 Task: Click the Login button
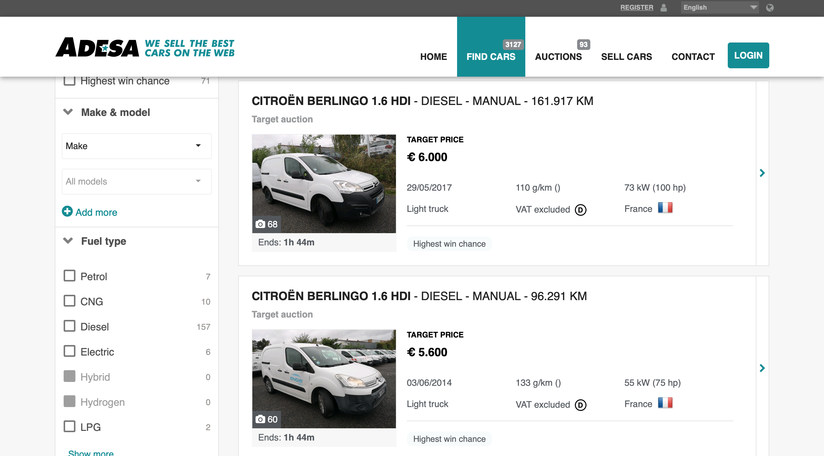coord(748,55)
